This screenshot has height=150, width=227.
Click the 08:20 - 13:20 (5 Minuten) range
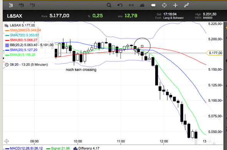click(x=29, y=64)
